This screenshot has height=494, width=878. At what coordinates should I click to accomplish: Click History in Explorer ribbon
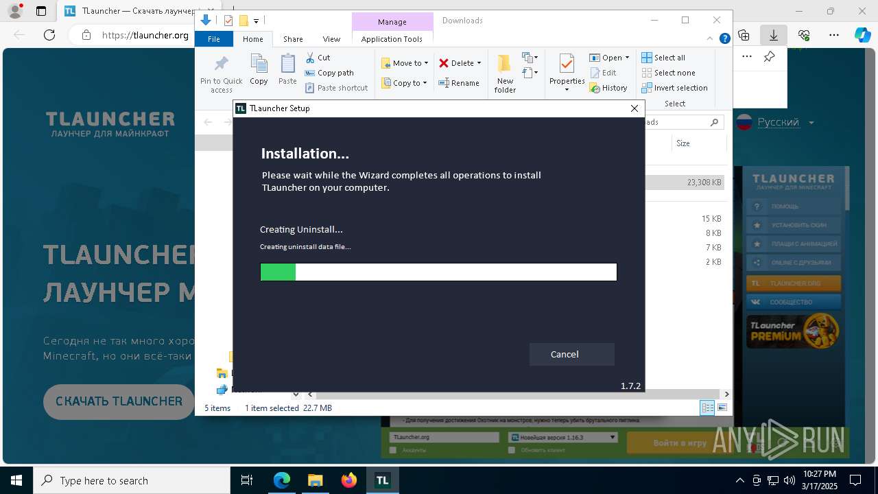coord(608,88)
